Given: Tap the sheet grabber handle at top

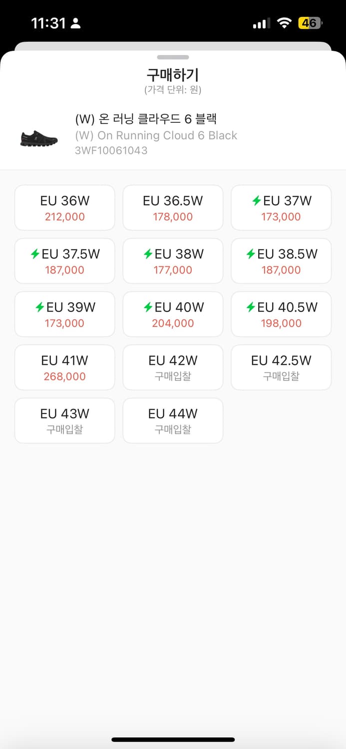Looking at the screenshot, I should point(173,57).
